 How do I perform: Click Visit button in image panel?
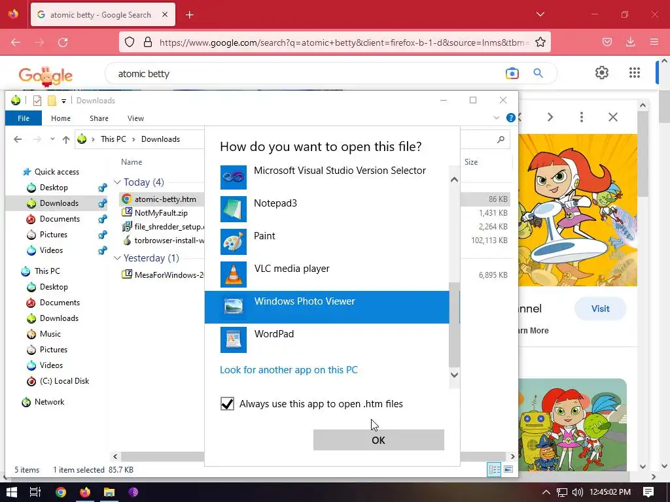pos(601,309)
